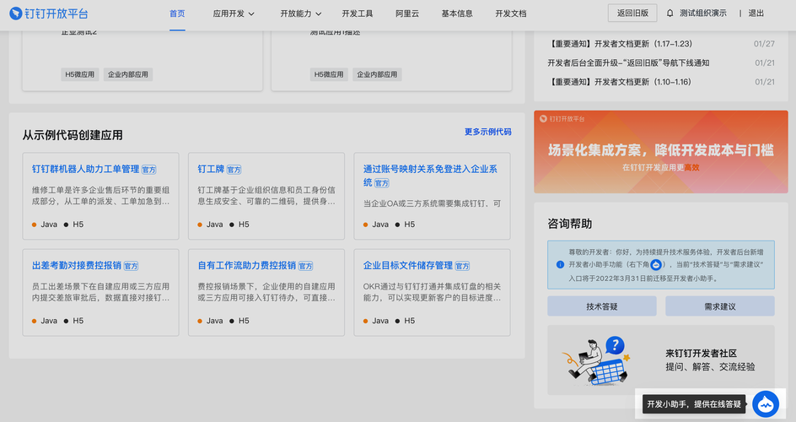Click the 钉钉开放平台 logo
The image size is (796, 422).
49,14
